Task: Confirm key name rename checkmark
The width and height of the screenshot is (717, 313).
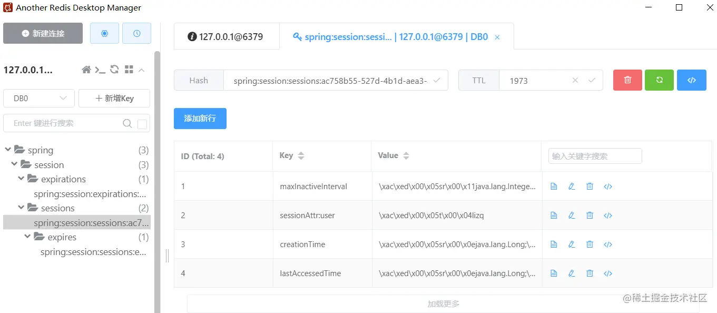Action: pyautogui.click(x=437, y=80)
